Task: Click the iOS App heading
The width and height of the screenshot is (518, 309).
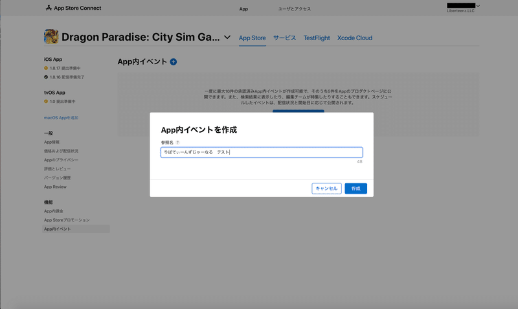Action: [53, 60]
